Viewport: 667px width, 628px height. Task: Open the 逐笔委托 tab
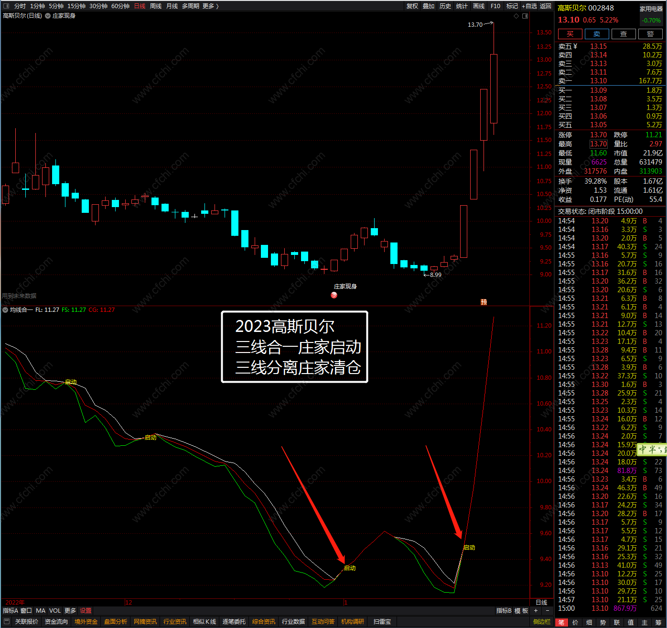(x=234, y=622)
